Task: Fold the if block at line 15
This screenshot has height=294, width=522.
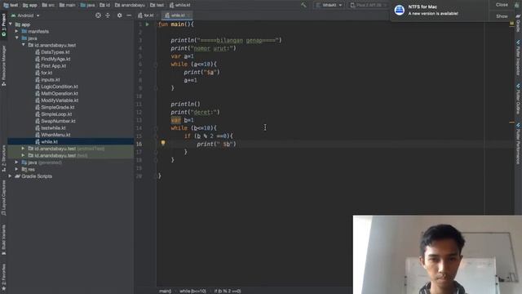Action: [156, 136]
